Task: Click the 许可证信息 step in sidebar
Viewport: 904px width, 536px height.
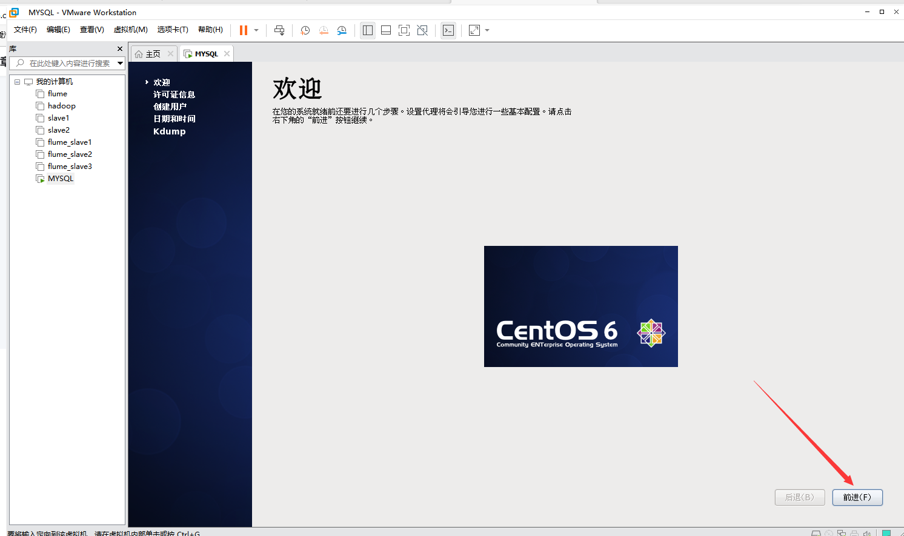Action: pos(174,94)
